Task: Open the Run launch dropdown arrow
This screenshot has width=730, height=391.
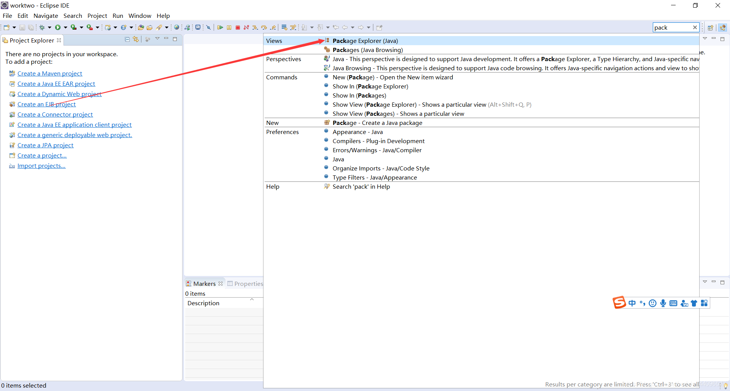Action: (65, 27)
